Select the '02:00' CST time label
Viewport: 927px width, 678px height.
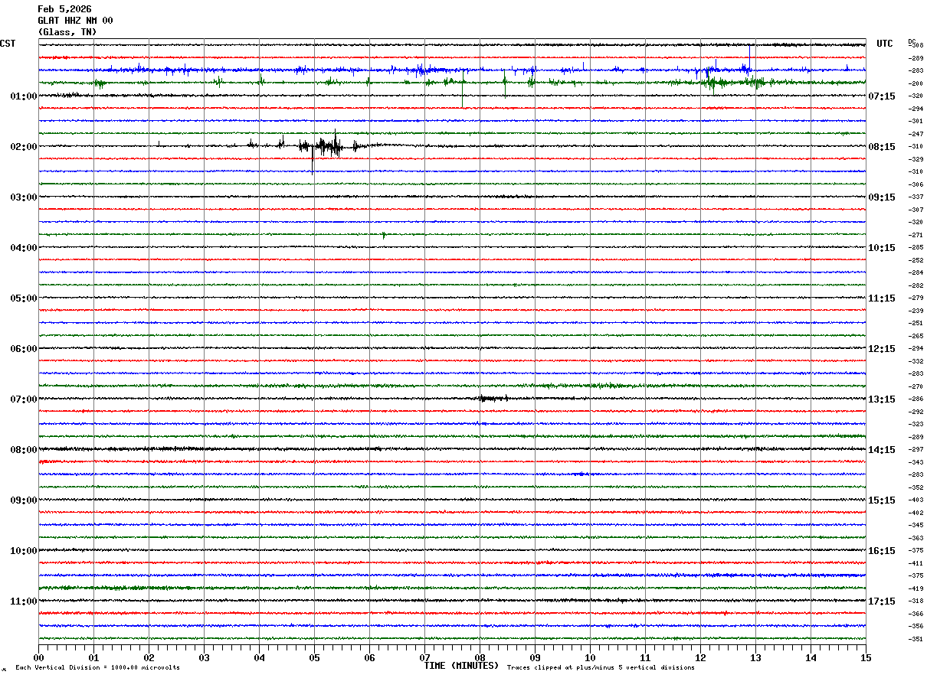click(24, 147)
